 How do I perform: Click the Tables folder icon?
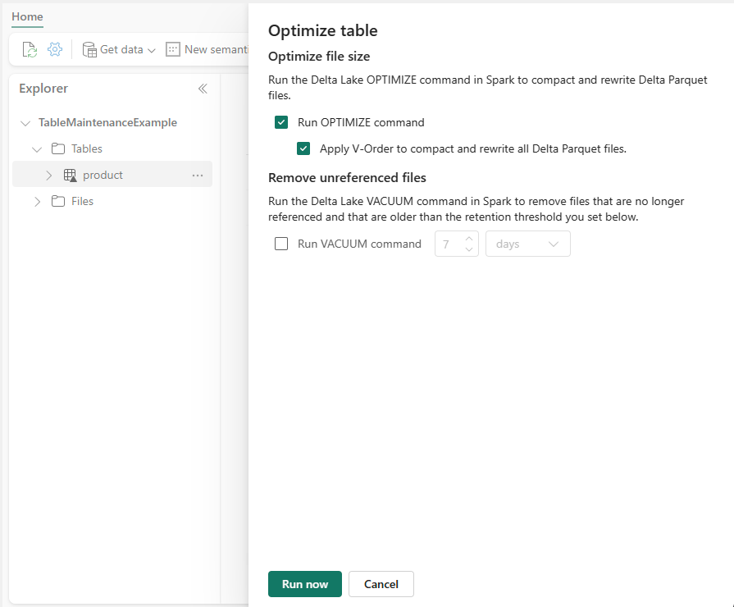coord(58,148)
